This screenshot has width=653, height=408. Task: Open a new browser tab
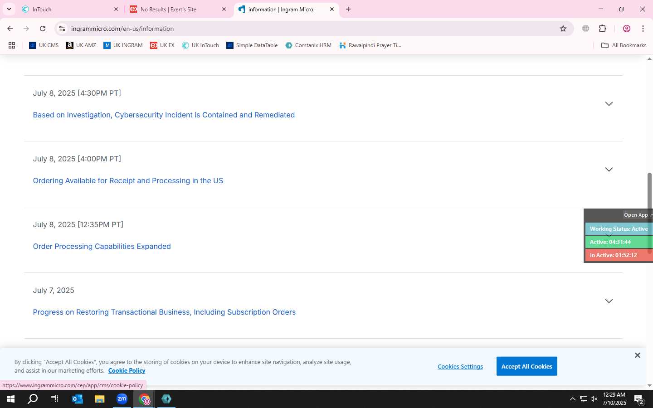click(348, 9)
